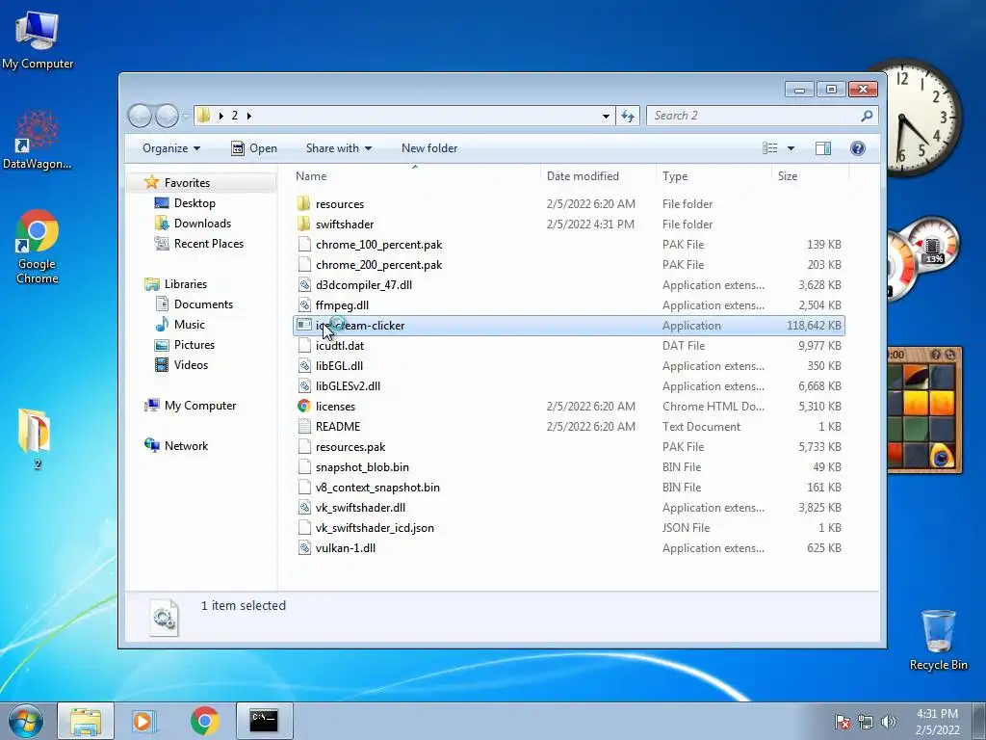The image size is (986, 740).
Task: Click the taskbar clock showing 4:31 PM
Action: pos(937,722)
